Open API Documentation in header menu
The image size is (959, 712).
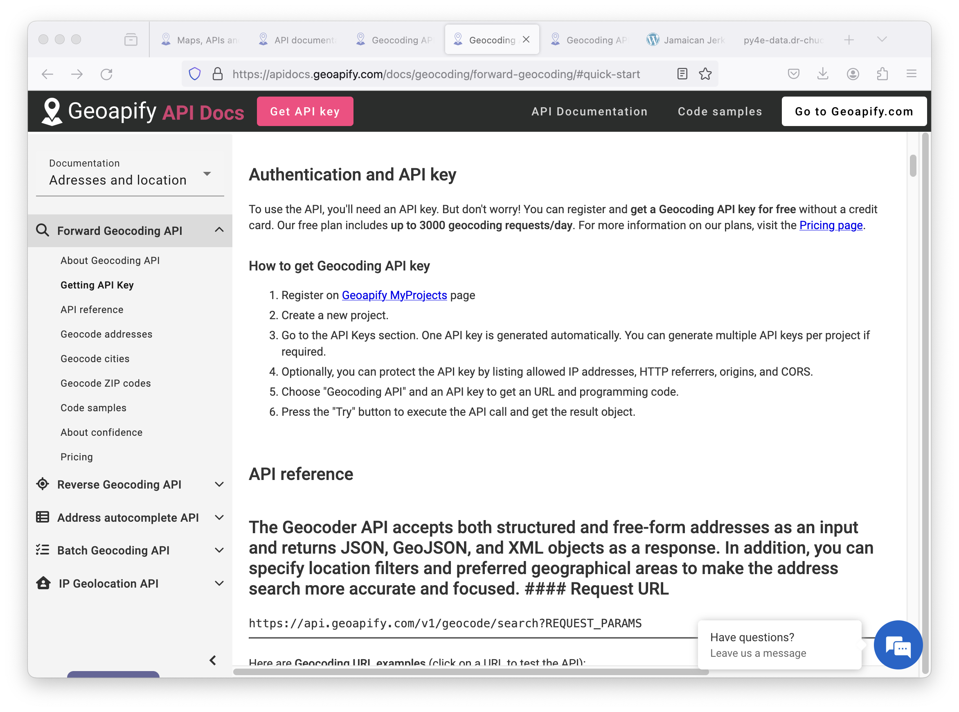[x=590, y=112]
